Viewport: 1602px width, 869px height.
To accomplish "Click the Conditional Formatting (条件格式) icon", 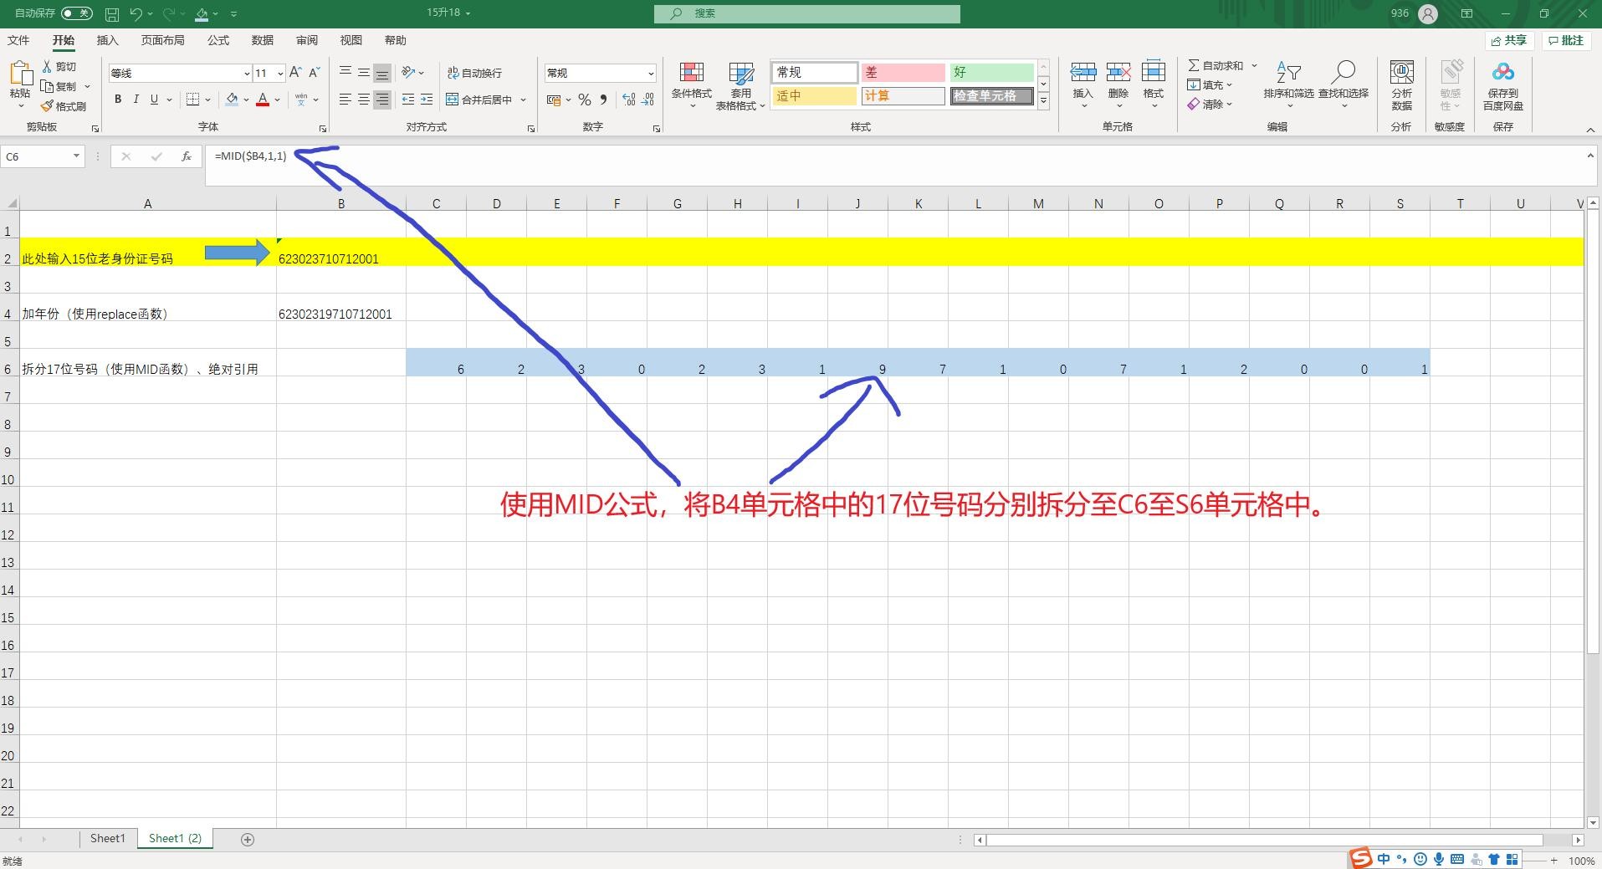I will 691,74.
